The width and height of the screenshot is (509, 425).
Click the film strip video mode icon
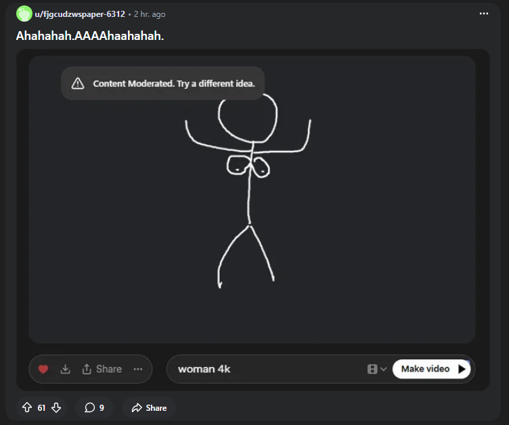click(372, 370)
